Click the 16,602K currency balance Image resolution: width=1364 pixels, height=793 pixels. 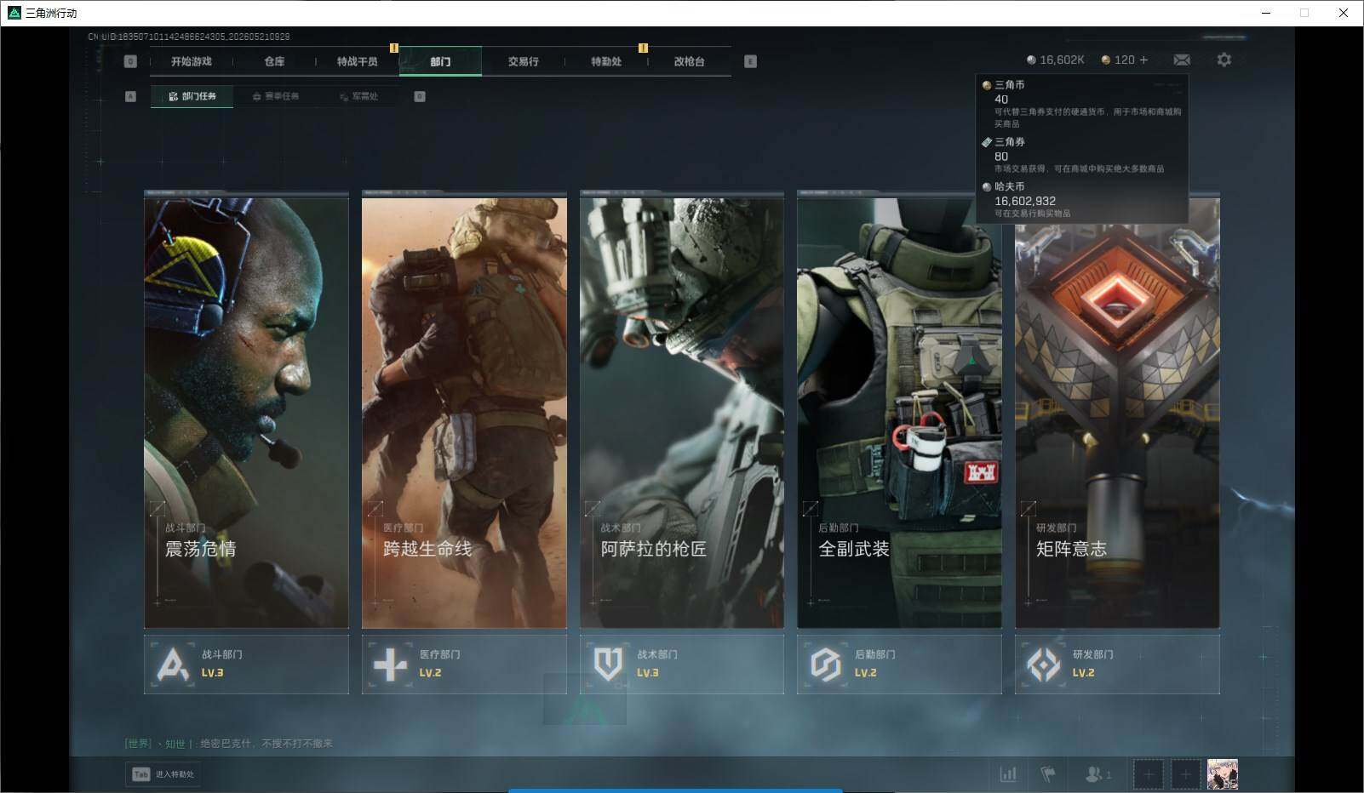coord(1062,60)
